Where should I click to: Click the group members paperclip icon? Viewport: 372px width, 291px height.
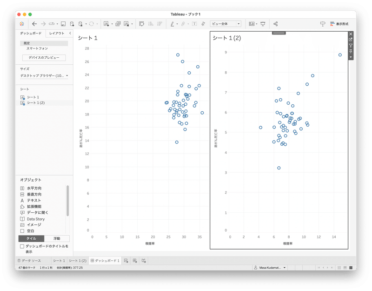click(x=183, y=24)
